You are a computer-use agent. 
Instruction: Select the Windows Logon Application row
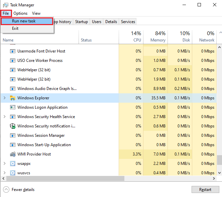click(109, 107)
